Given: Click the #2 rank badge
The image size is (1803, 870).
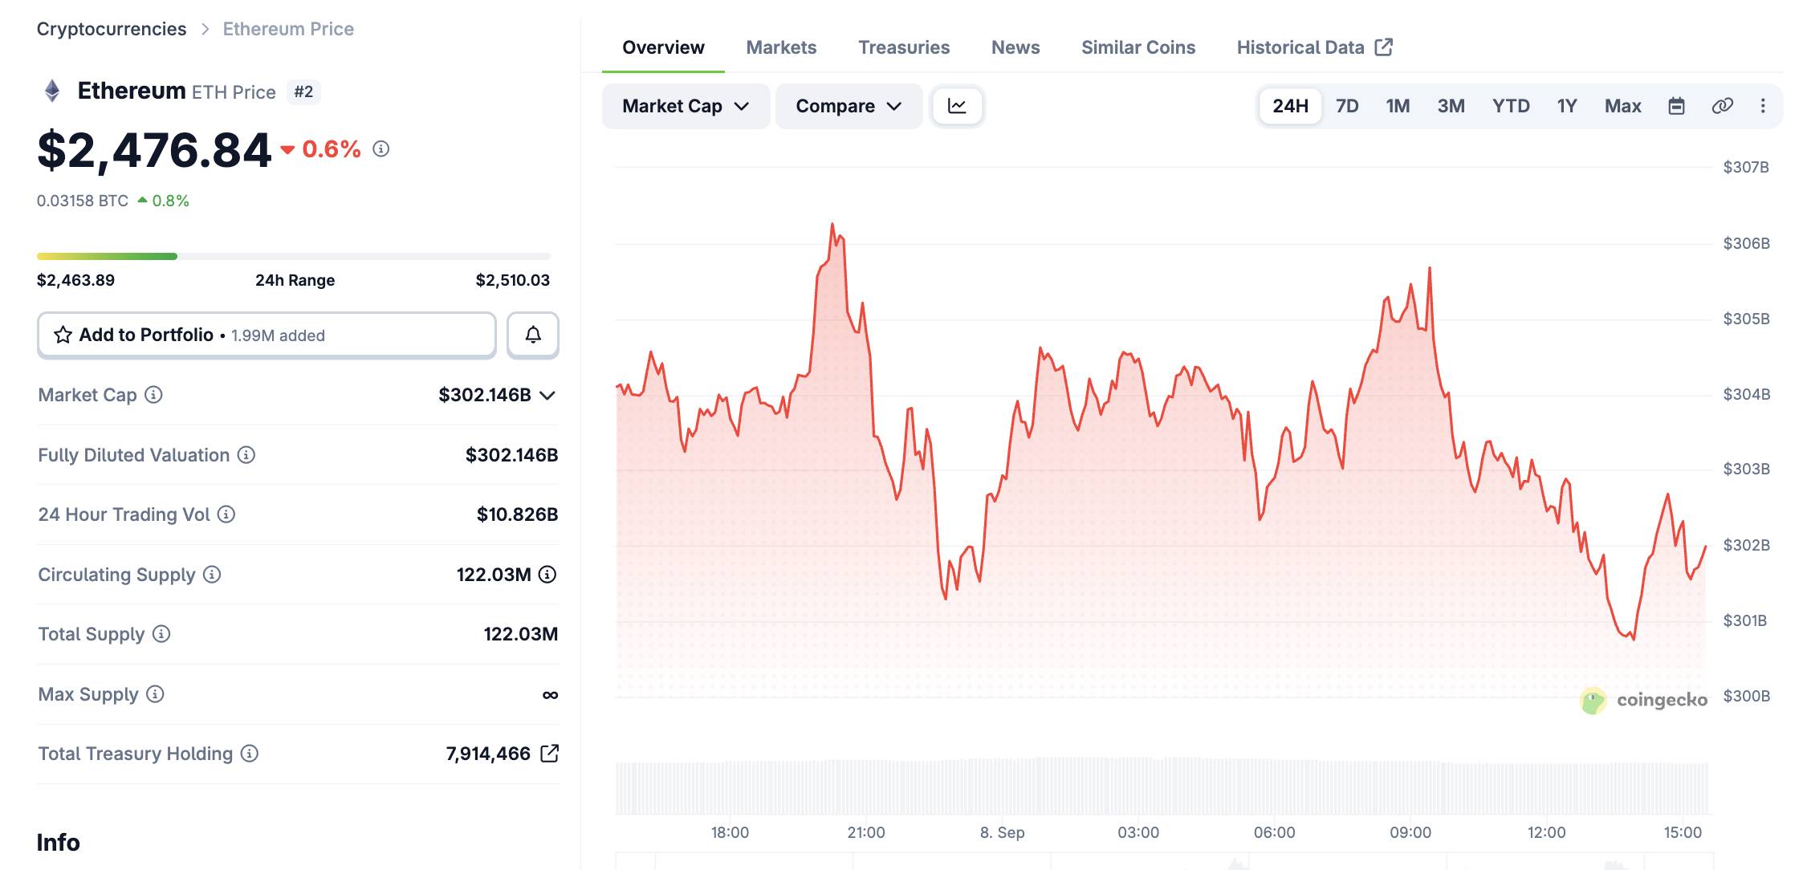Looking at the screenshot, I should click(x=303, y=91).
